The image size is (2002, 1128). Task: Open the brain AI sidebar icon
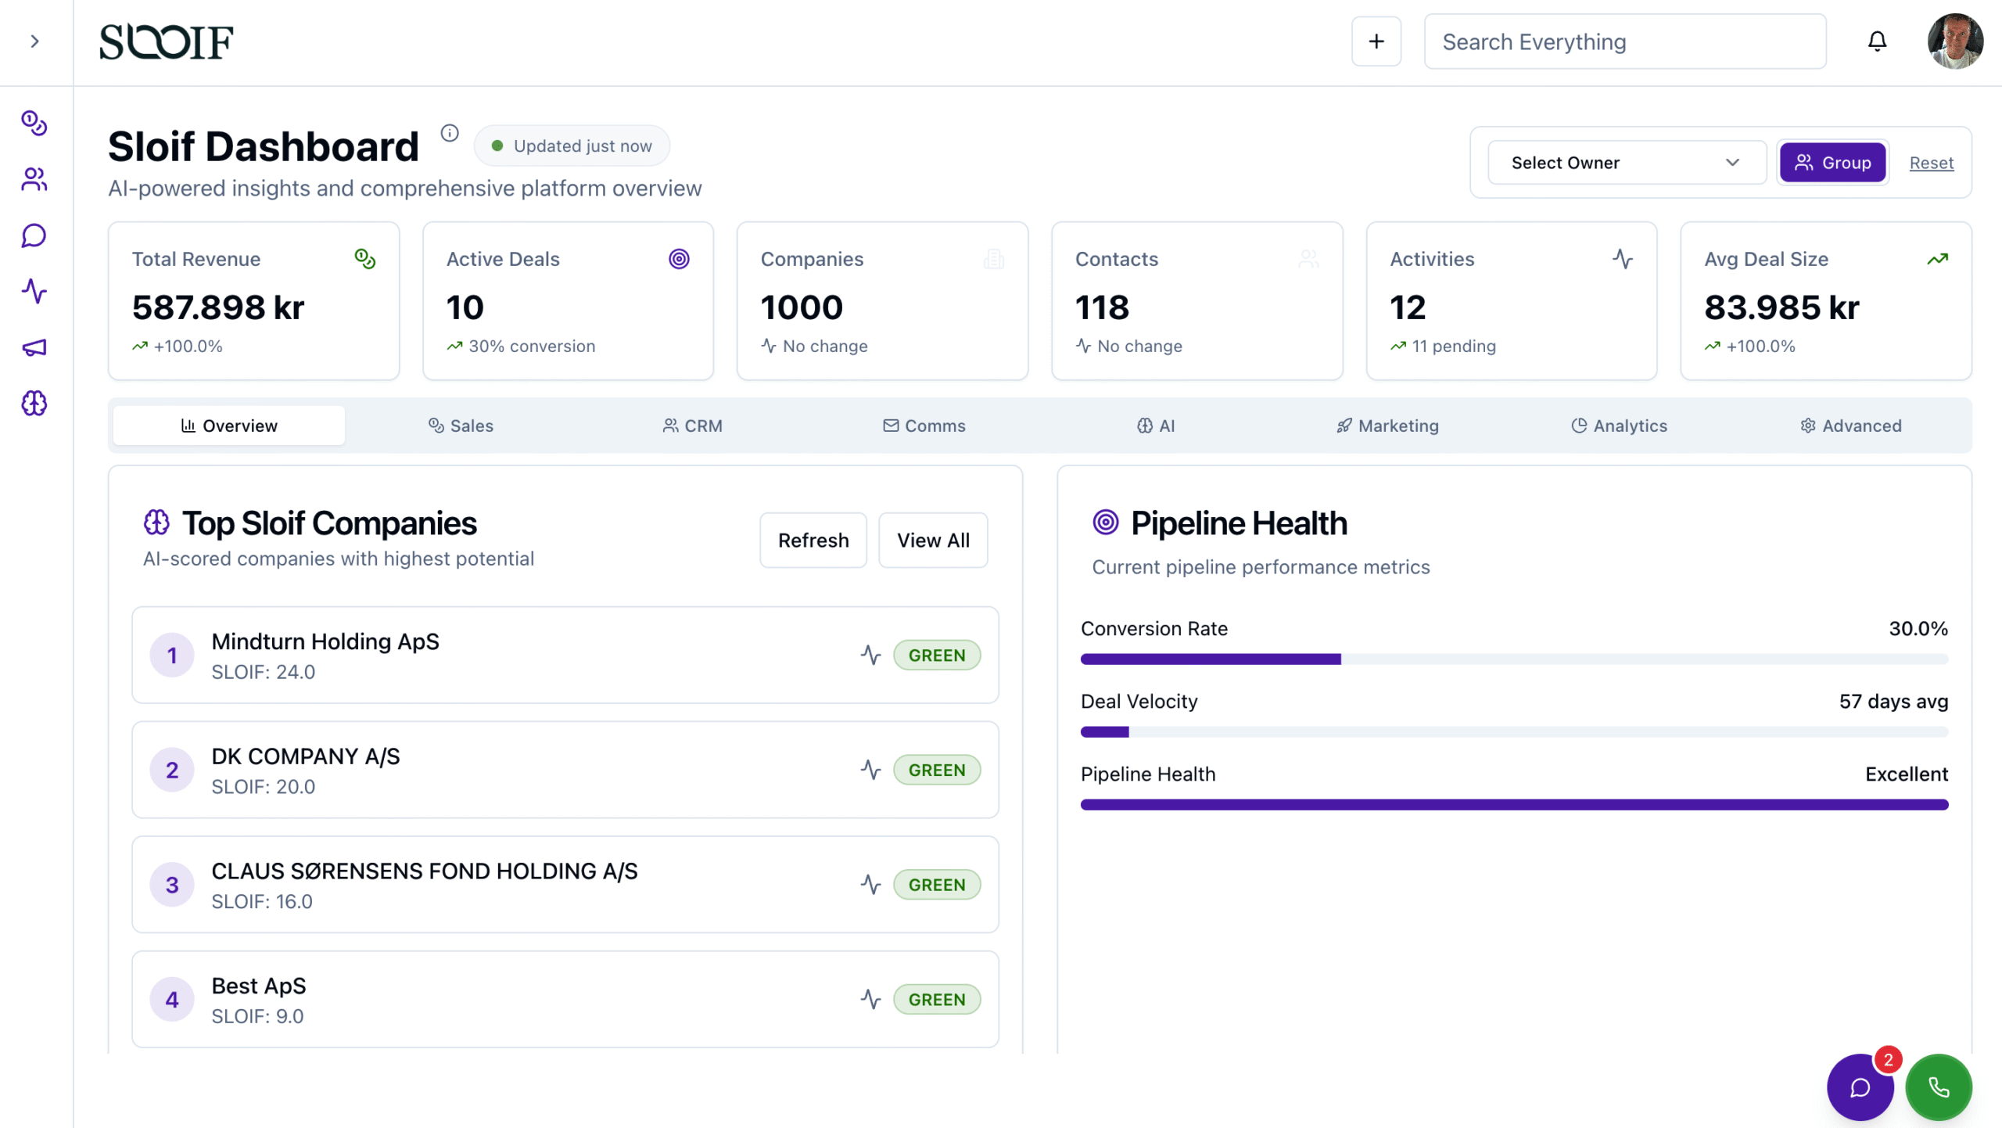coord(34,404)
